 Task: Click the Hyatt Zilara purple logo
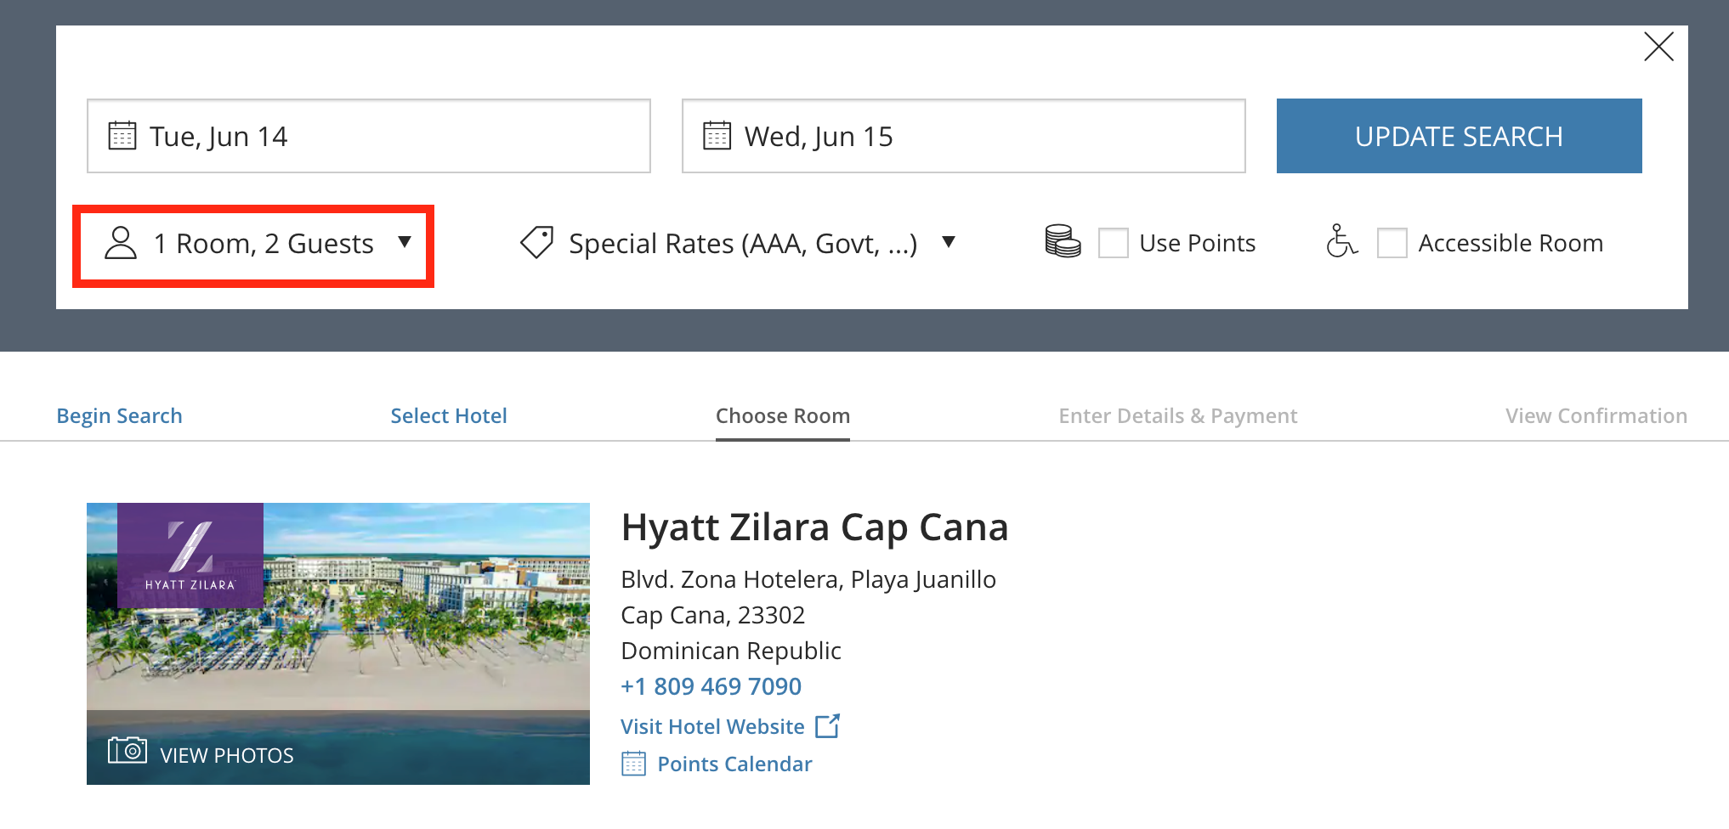click(x=190, y=555)
